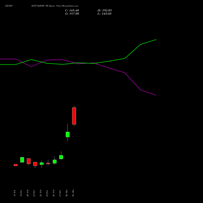The image size is (203, 203).
Task: Click the '04 Mar' date label
Action: (x=73, y=193)
